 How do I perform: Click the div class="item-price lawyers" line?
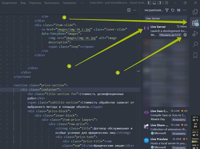pyautogui.click(x=69, y=120)
